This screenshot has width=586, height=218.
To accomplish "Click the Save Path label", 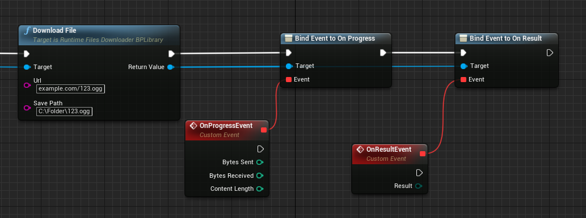I will tap(48, 103).
